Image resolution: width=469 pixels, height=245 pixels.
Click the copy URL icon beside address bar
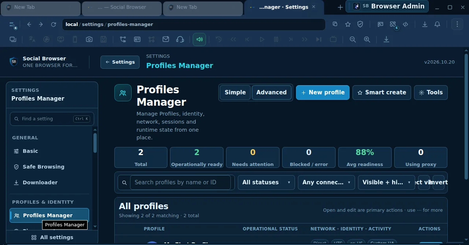click(x=335, y=24)
